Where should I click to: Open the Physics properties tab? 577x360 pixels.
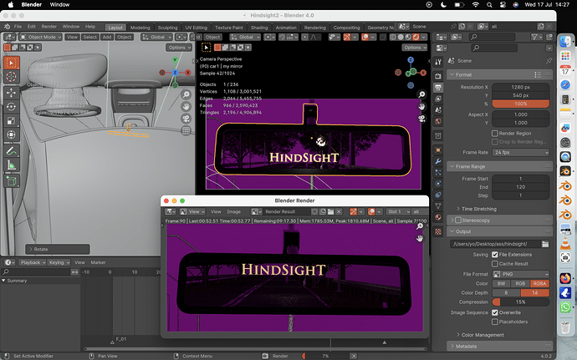438,184
